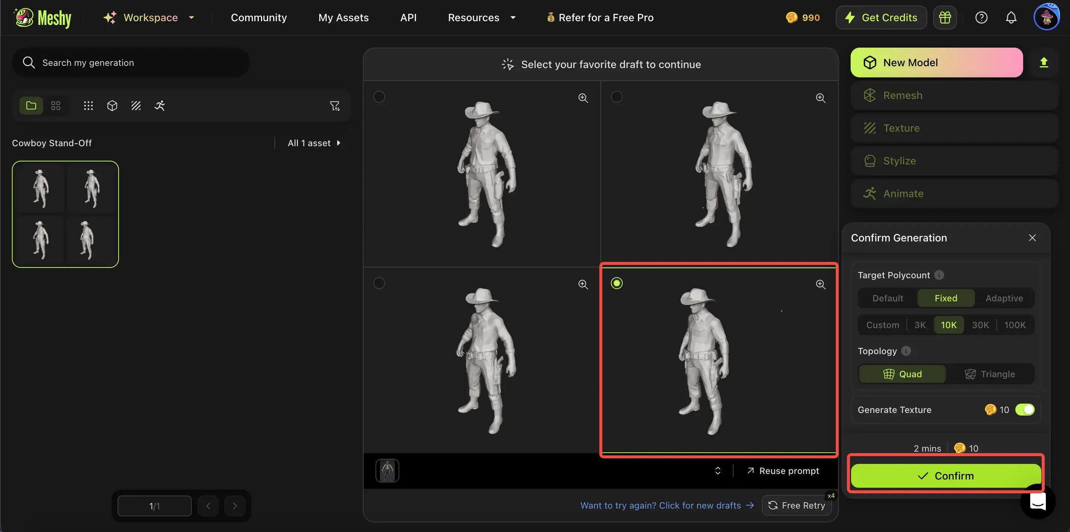The height and width of the screenshot is (532, 1070).
Task: Click the help question mark icon
Action: click(981, 17)
